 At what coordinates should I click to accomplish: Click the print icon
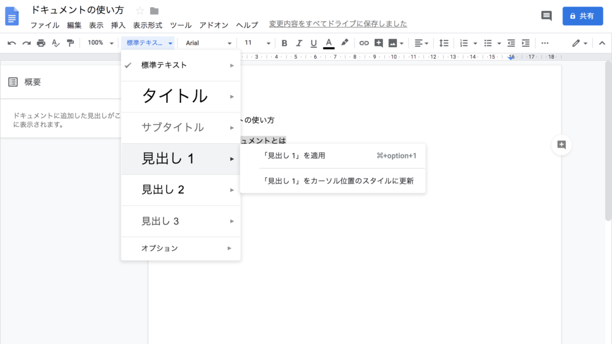coord(41,43)
